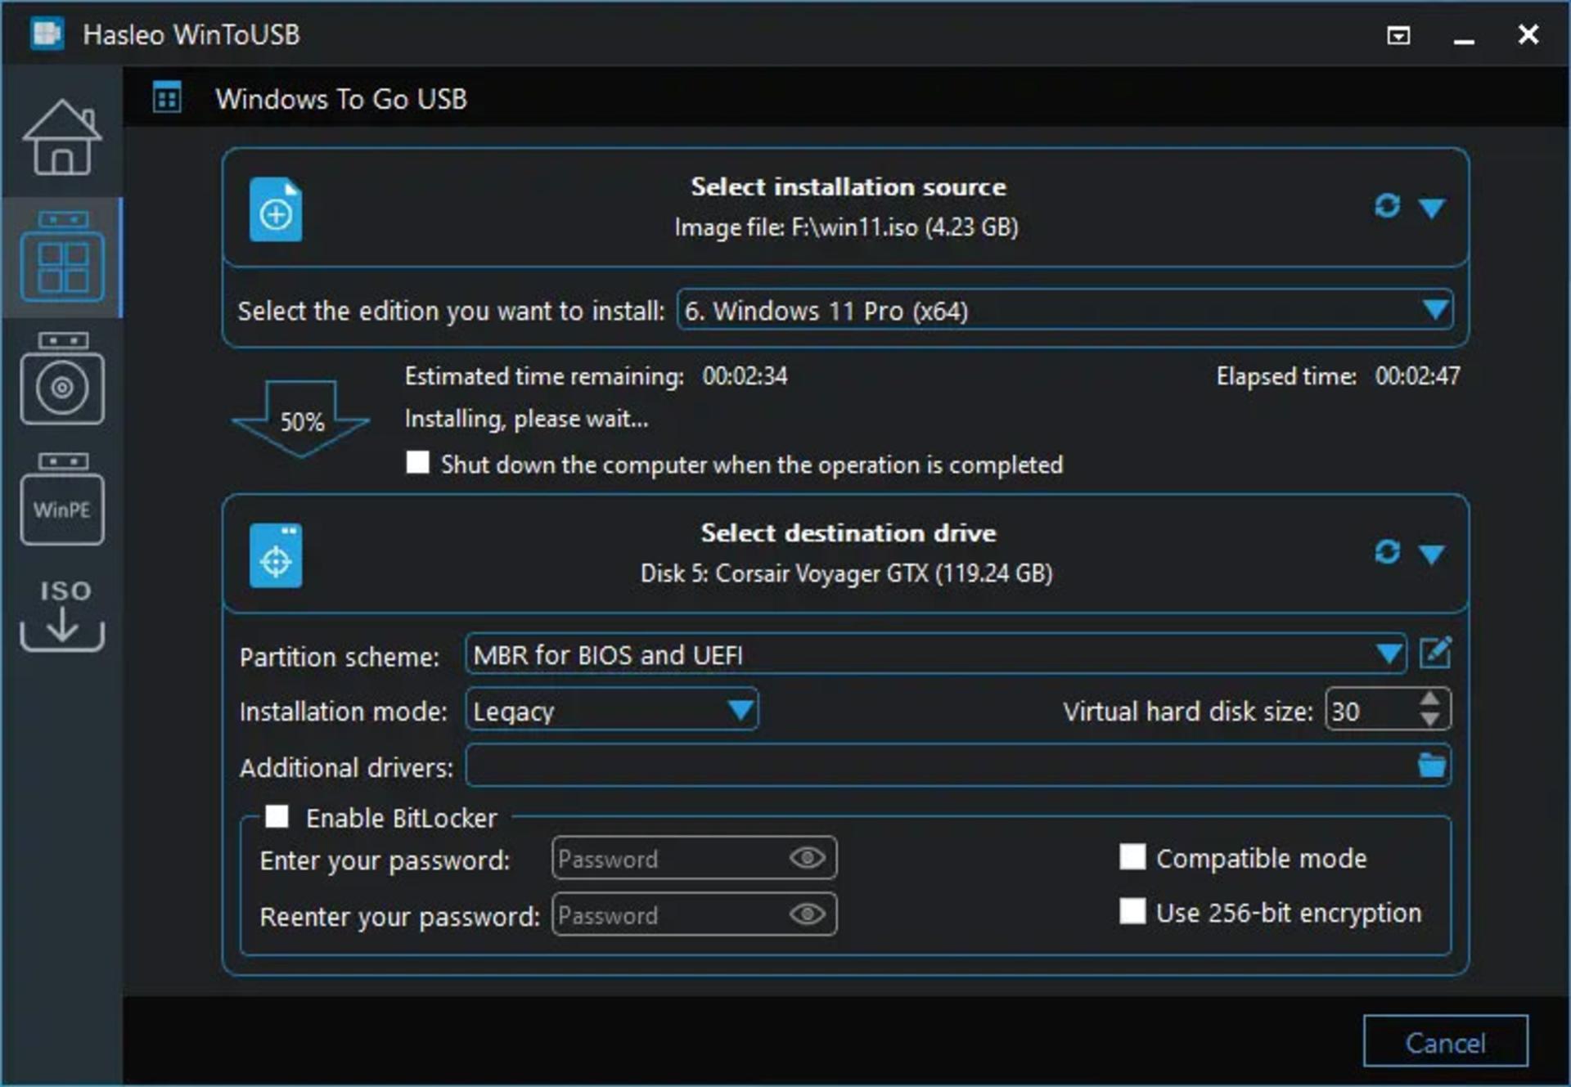Click the installation source file icon
This screenshot has width=1571, height=1087.
tap(276, 209)
